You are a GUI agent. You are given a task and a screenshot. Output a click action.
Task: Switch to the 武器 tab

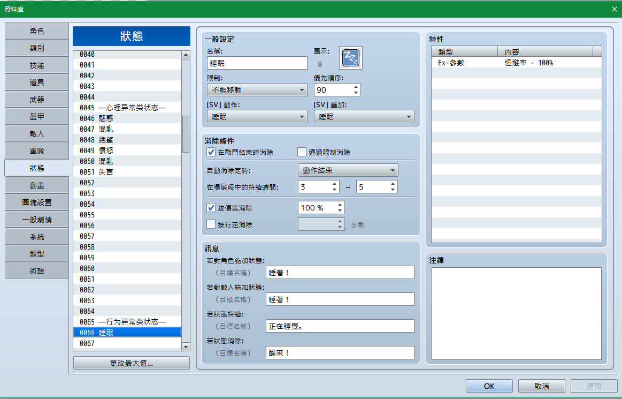pos(37,100)
